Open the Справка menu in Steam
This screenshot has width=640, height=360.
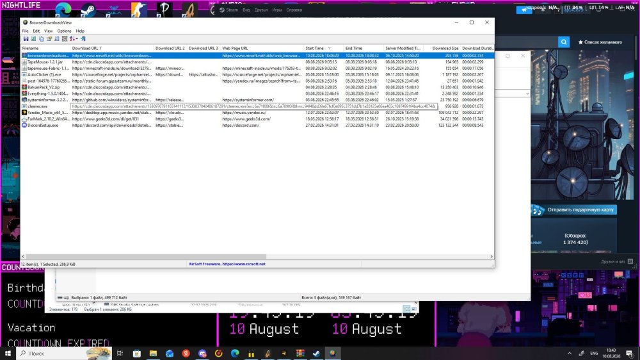[x=294, y=10]
